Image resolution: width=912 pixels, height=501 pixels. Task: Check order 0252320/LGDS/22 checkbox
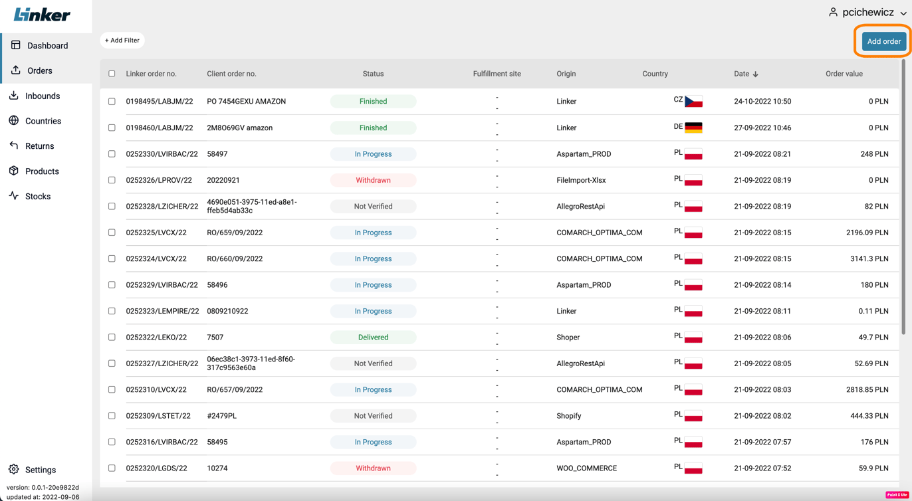click(x=112, y=468)
